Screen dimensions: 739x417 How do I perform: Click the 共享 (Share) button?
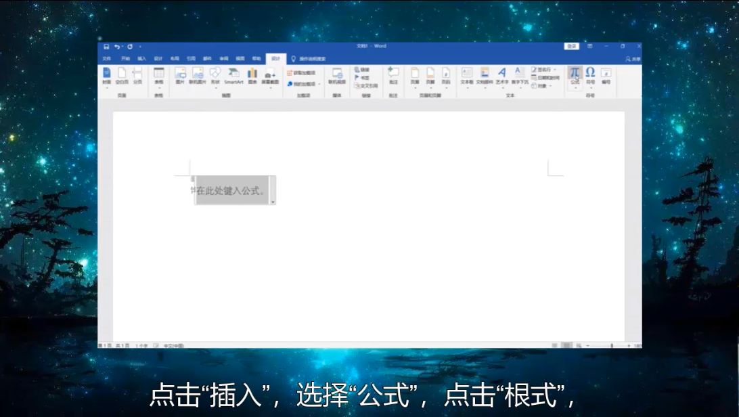click(633, 59)
